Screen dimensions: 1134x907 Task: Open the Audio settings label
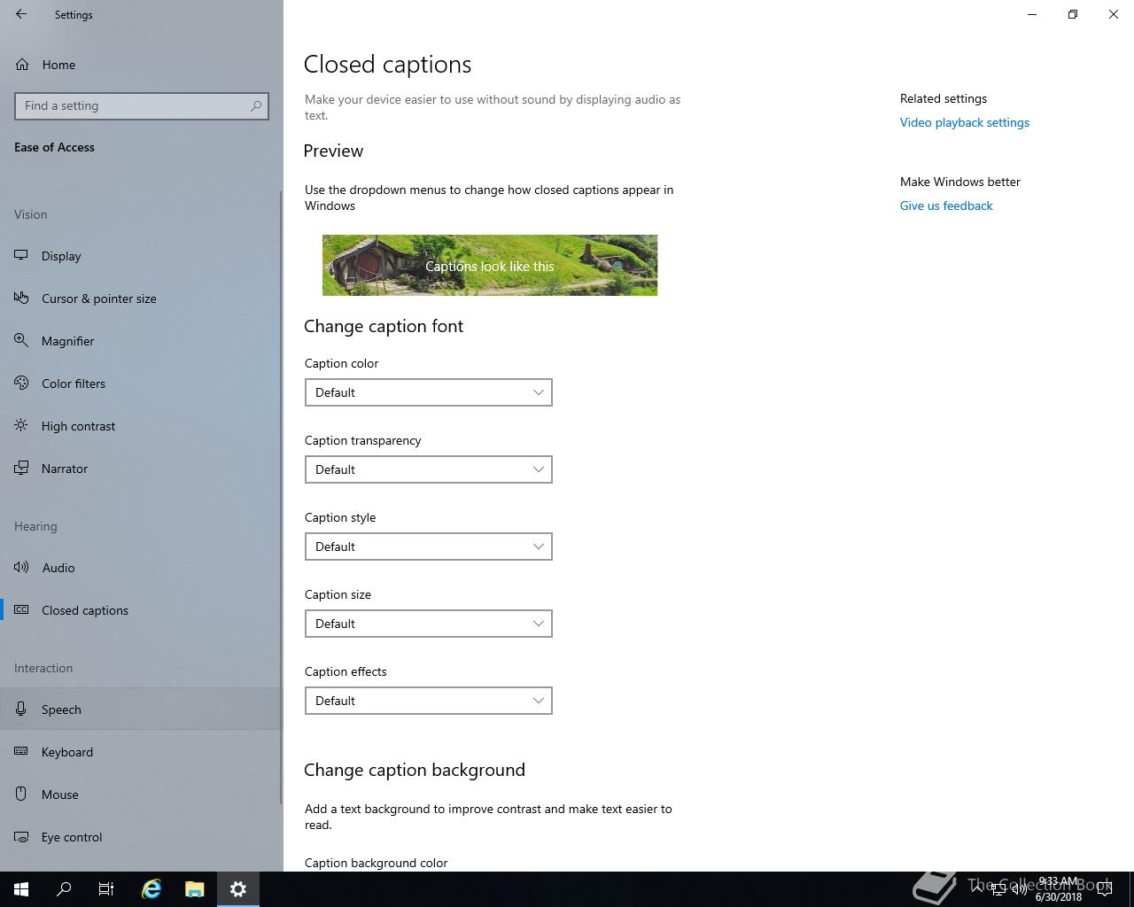58,568
